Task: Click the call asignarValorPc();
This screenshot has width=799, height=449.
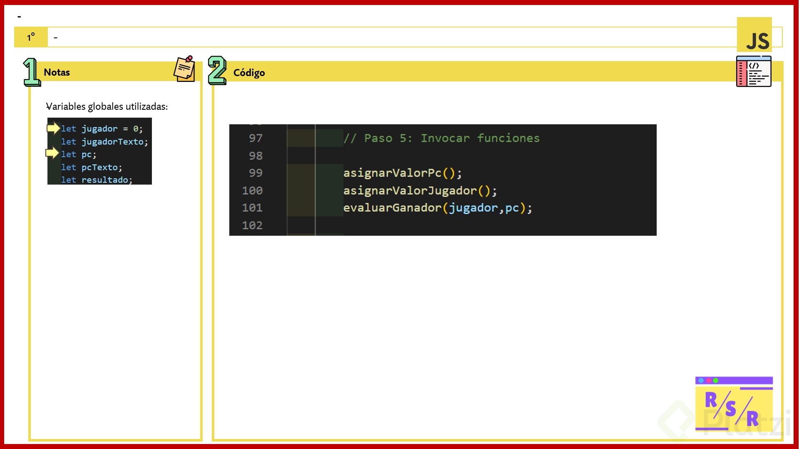Action: 402,173
